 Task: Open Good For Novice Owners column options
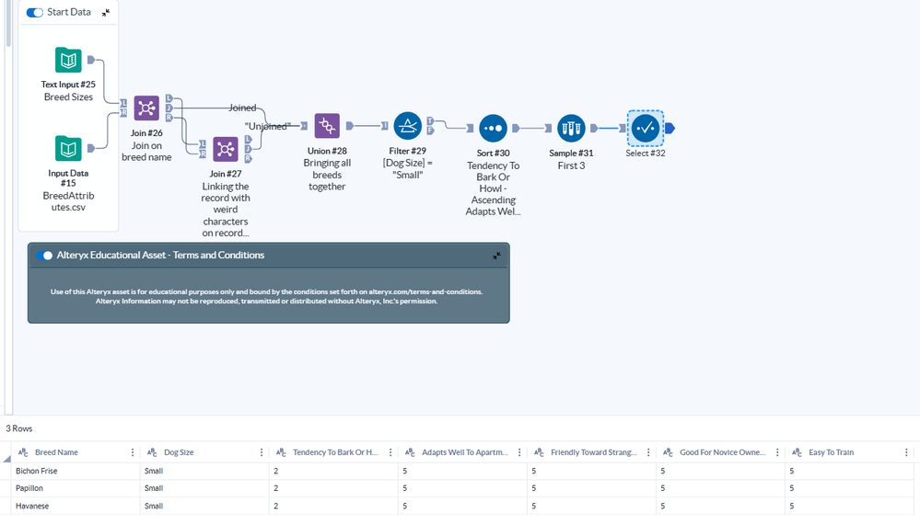coord(777,452)
